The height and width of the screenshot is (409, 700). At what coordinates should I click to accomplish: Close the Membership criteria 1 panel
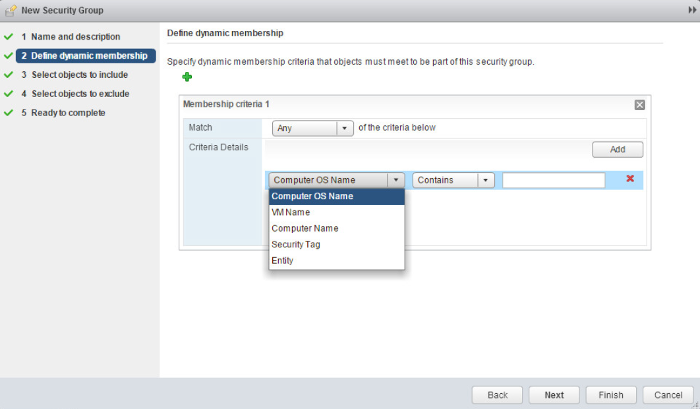click(639, 105)
